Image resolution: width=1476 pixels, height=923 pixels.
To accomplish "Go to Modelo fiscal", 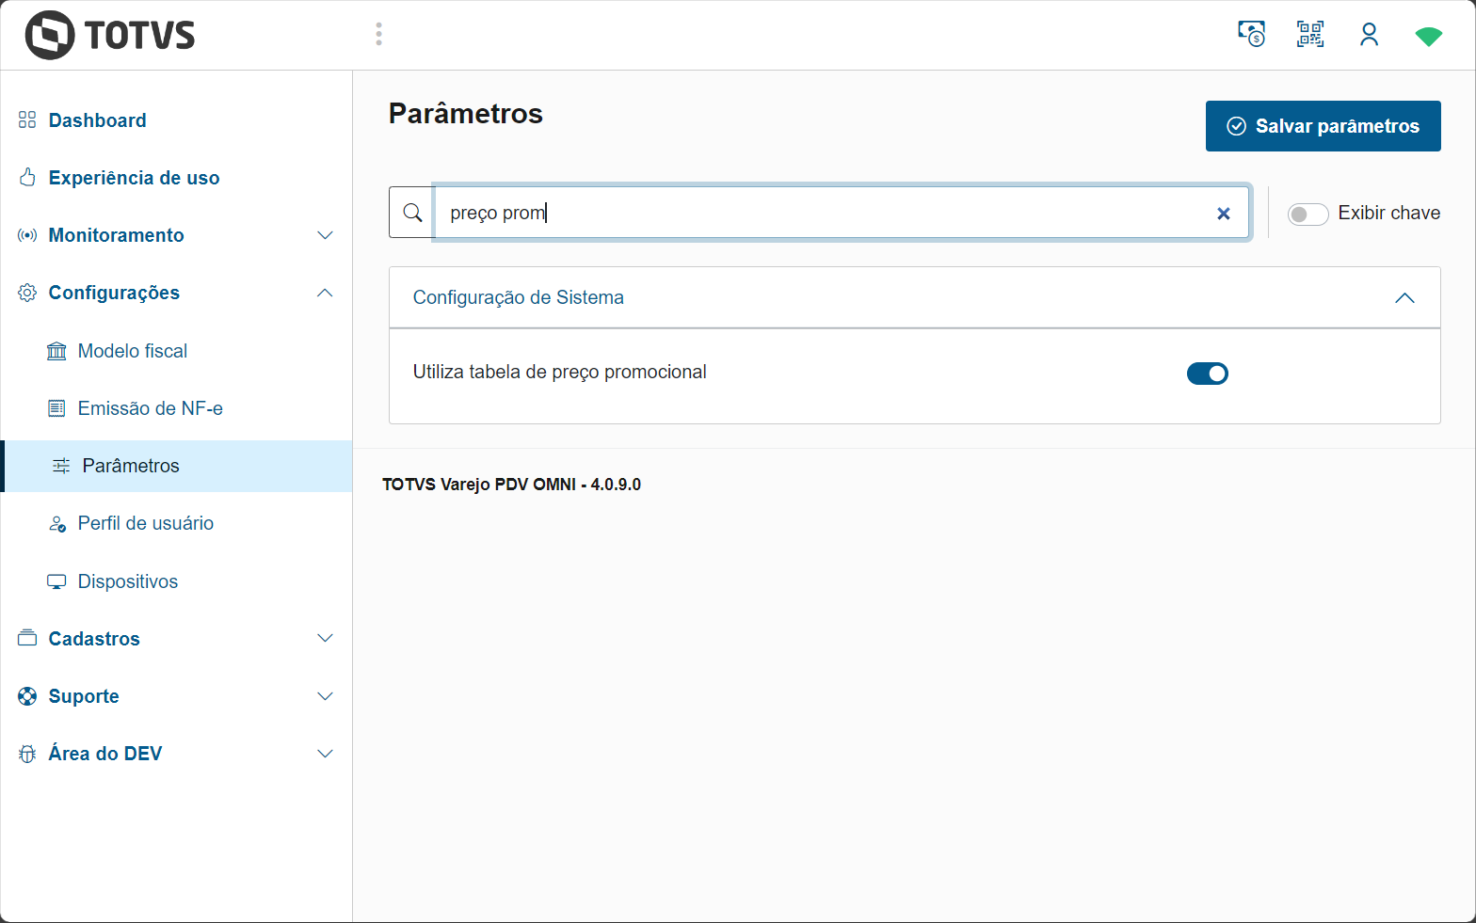I will point(132,351).
